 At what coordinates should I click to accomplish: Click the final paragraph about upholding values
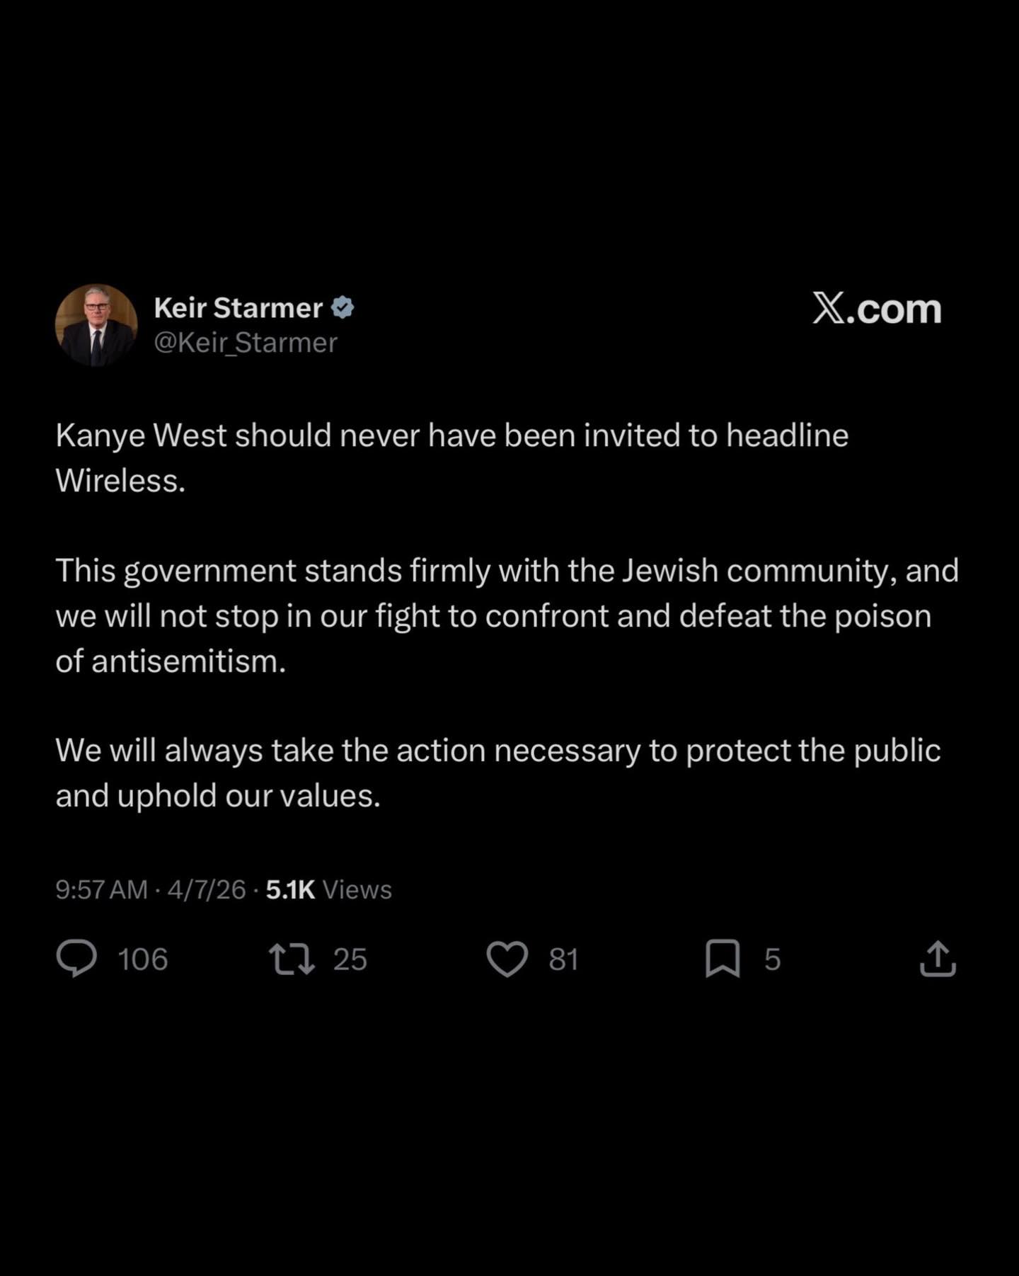[498, 773]
